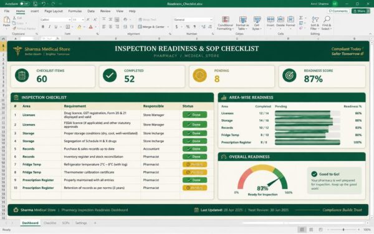Click the Fill Color bucket swatch
374x234 pixels.
tap(79, 27)
